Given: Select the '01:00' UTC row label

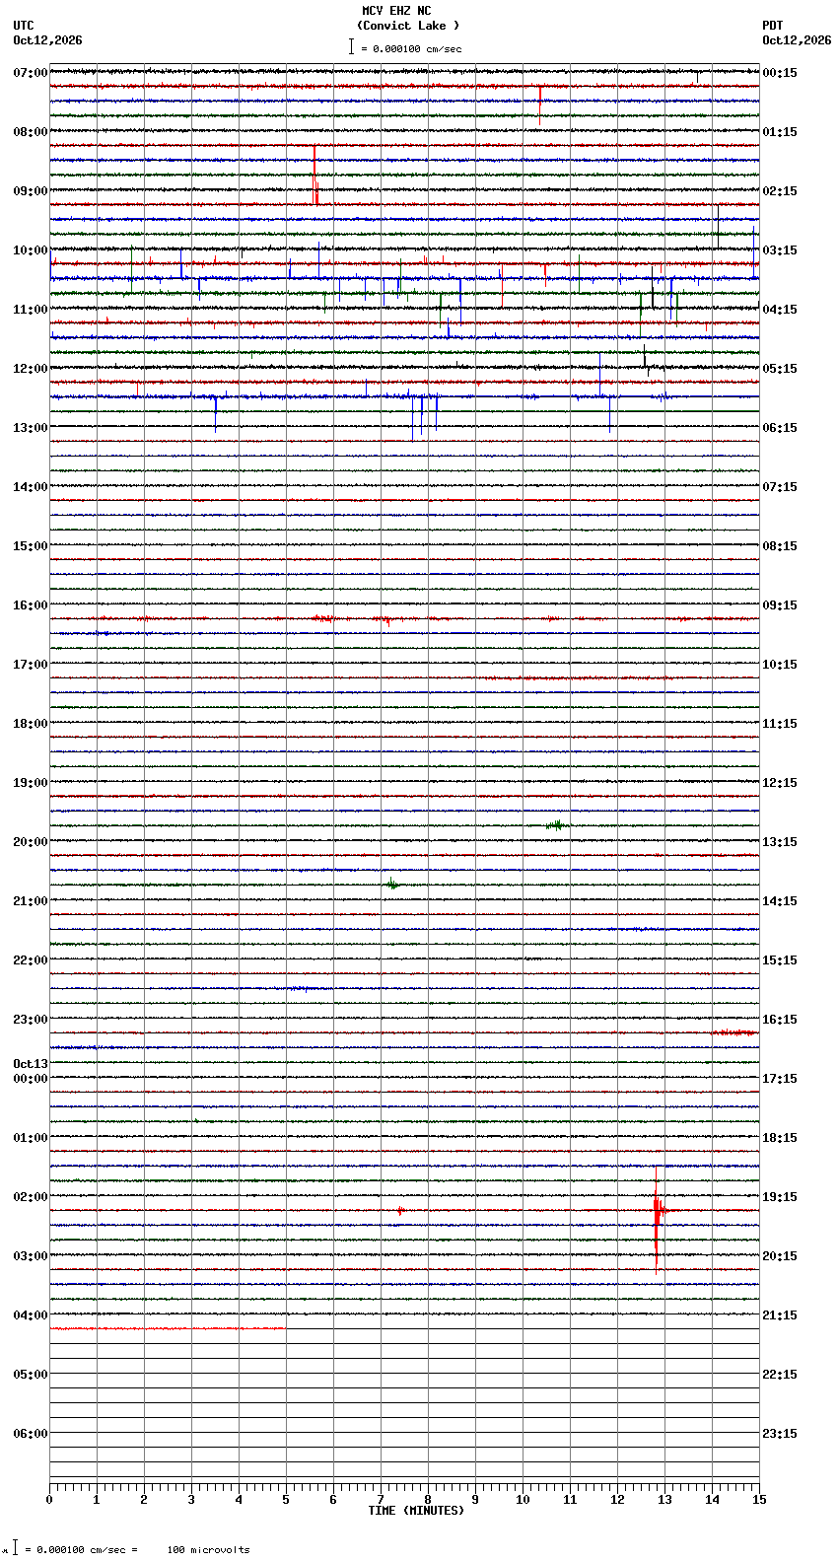Looking at the screenshot, I should (31, 1138).
